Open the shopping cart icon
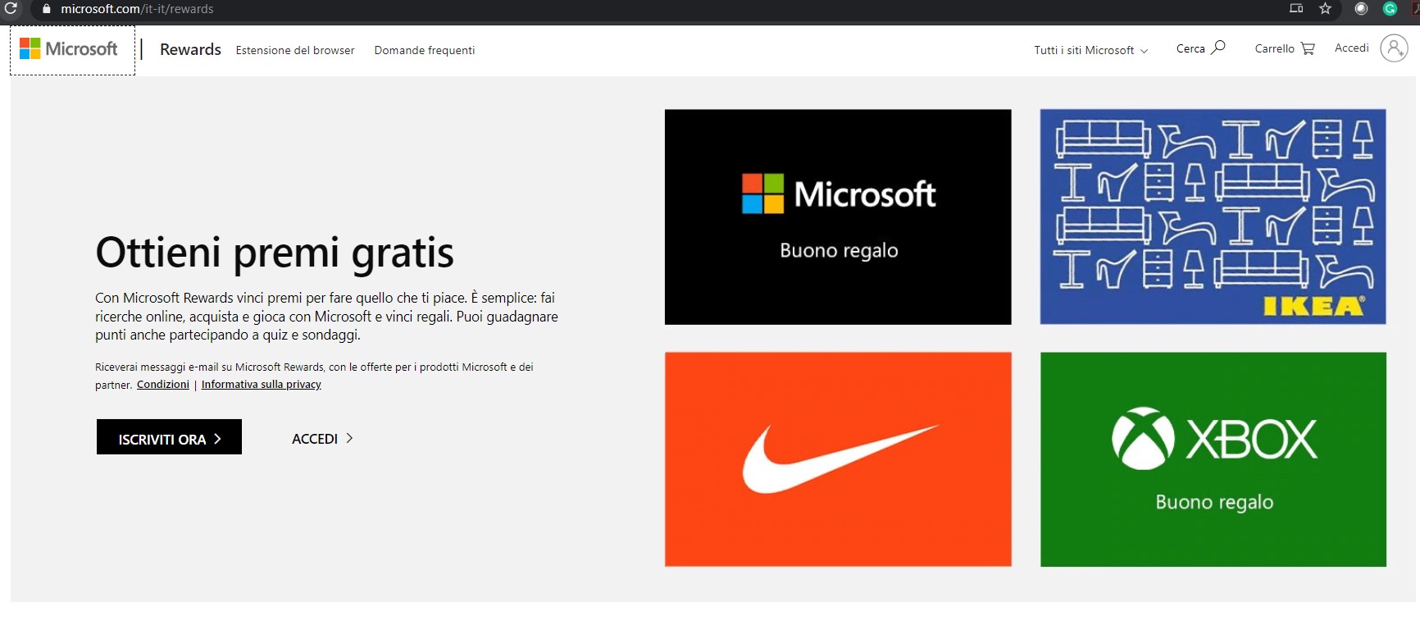Image resolution: width=1420 pixels, height=625 pixels. [x=1308, y=48]
